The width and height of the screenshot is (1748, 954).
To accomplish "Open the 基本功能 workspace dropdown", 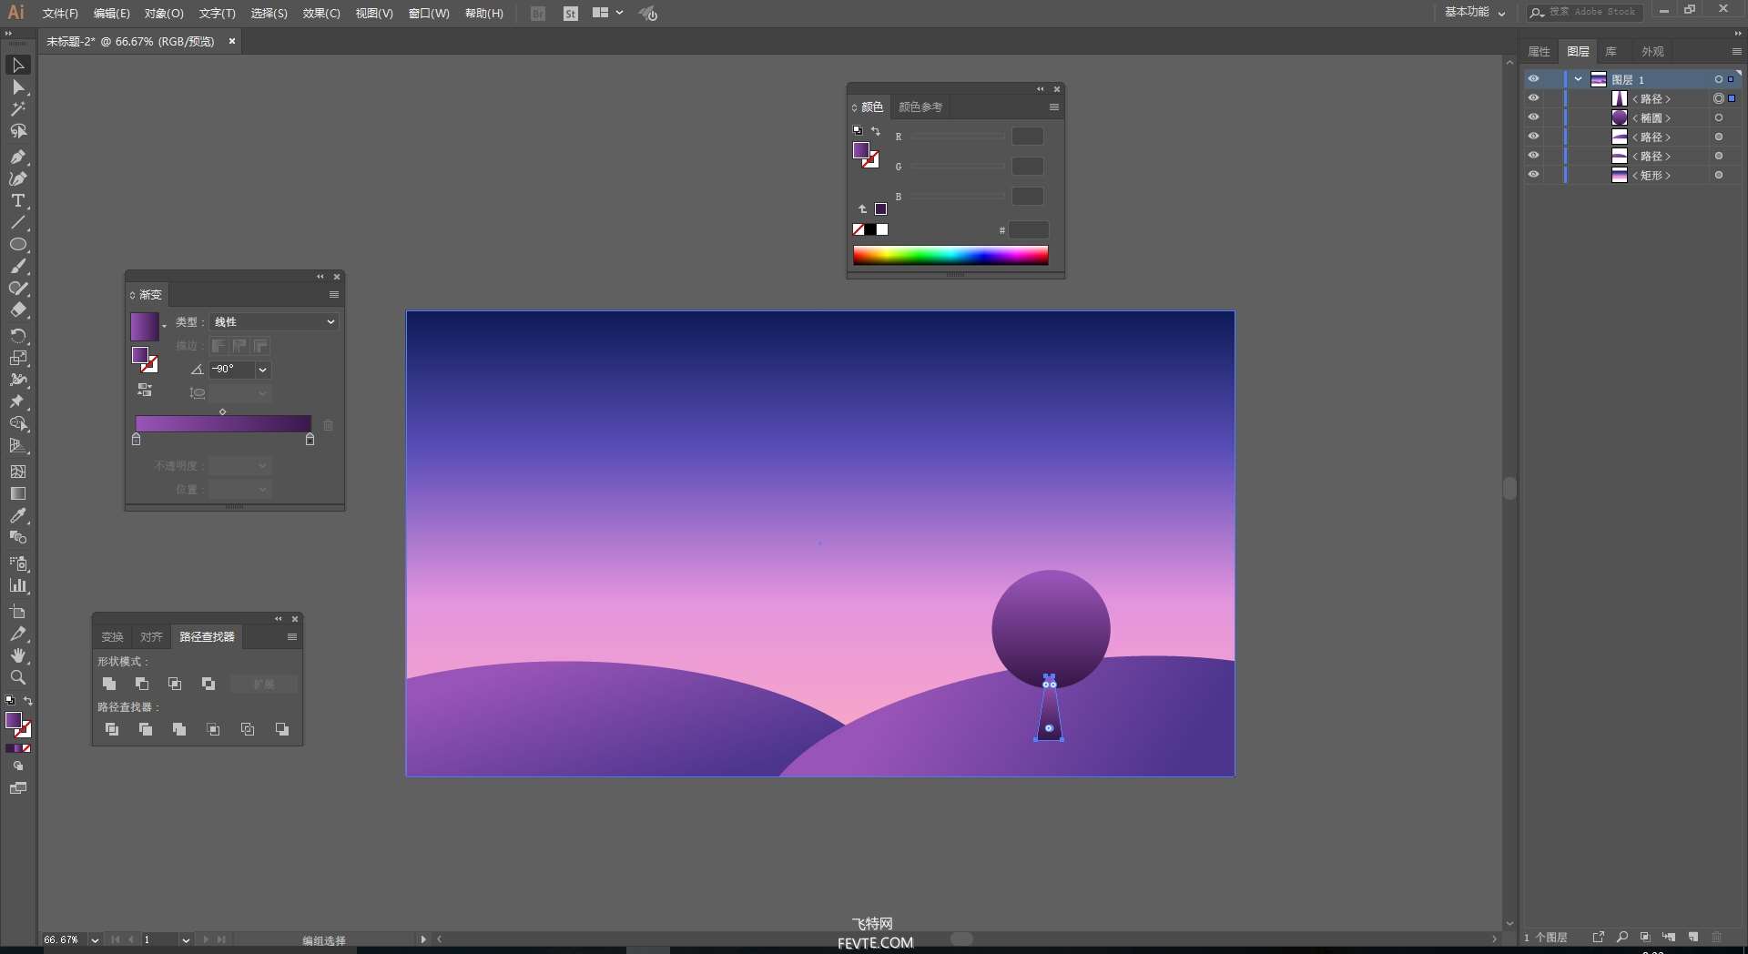I will click(1475, 12).
